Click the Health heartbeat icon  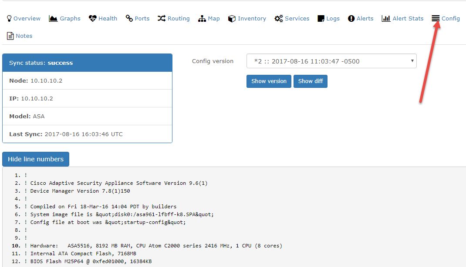(92, 18)
